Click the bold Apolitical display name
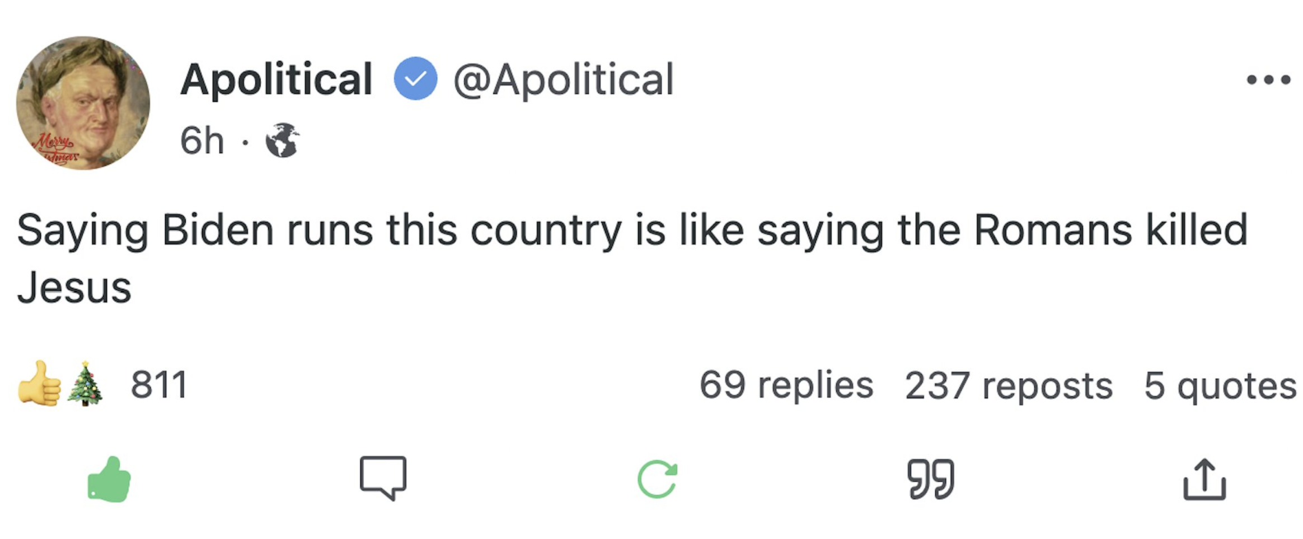The width and height of the screenshot is (1303, 539). point(276,79)
